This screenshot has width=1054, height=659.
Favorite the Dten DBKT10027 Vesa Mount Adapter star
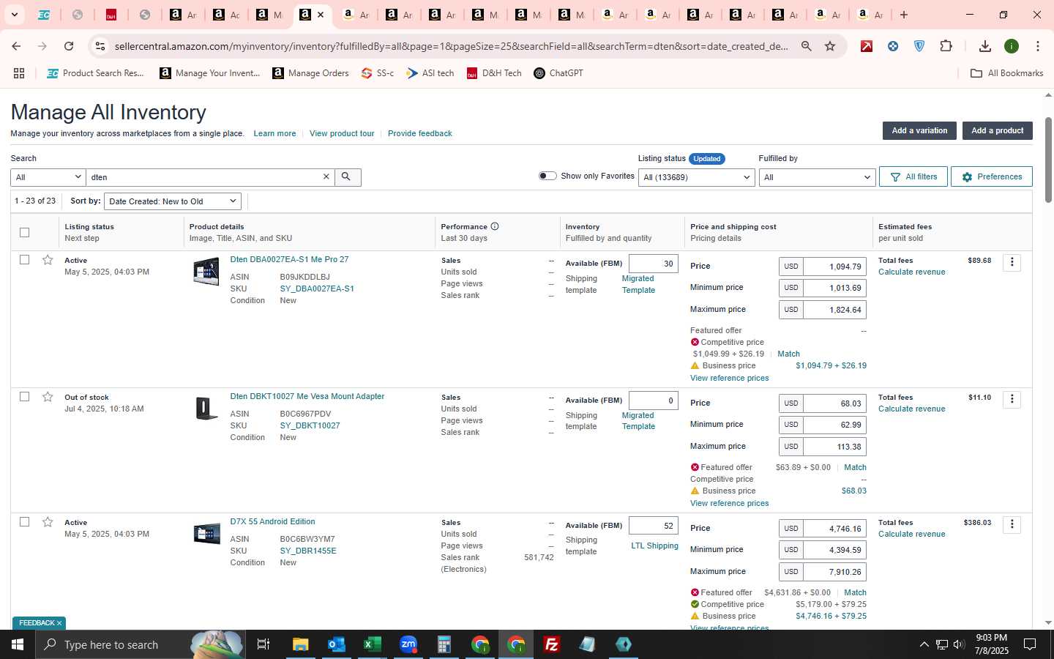[x=48, y=397]
